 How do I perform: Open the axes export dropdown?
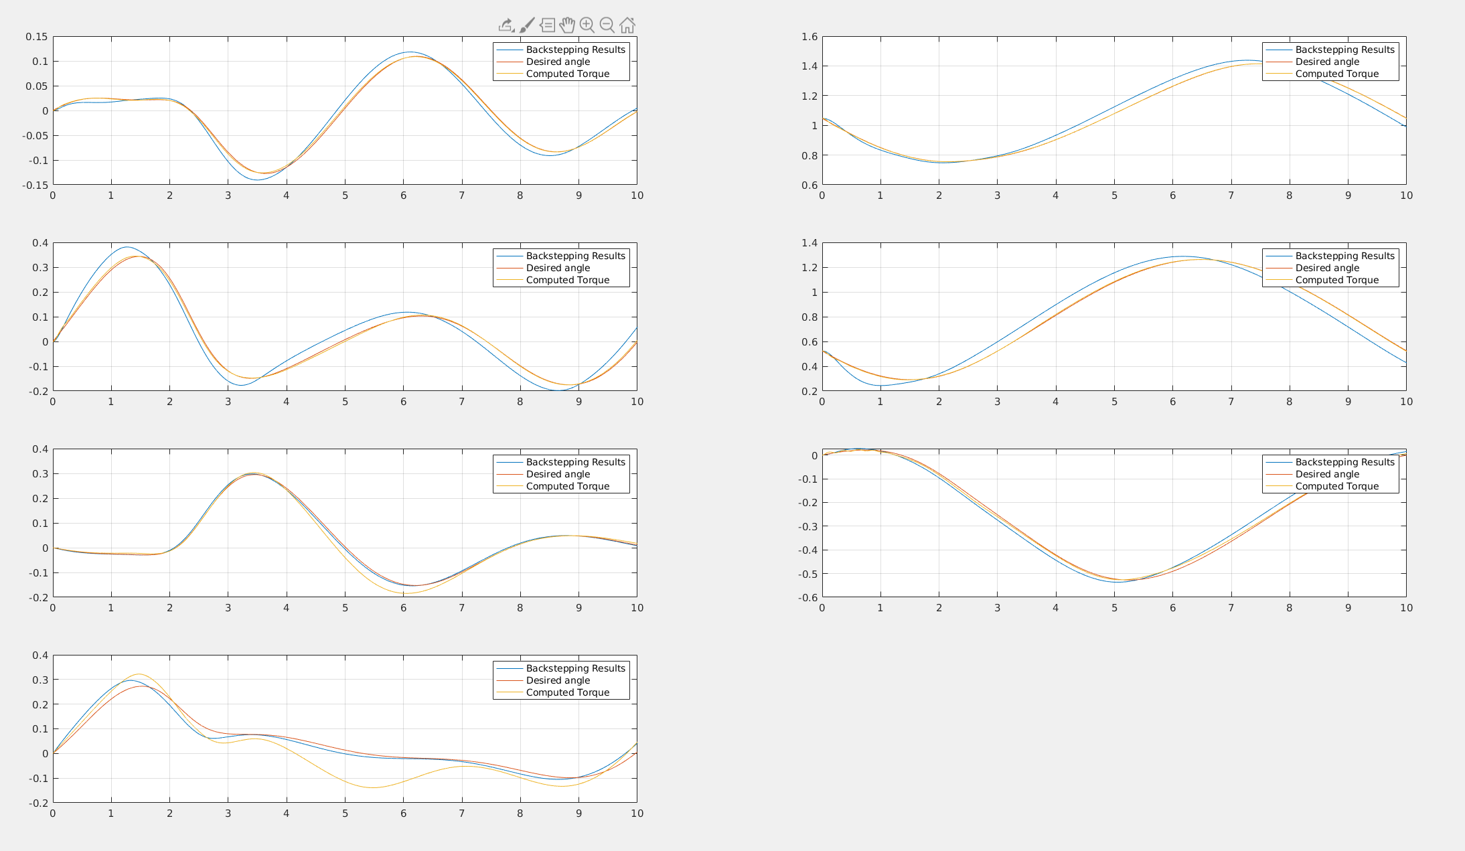coord(506,25)
